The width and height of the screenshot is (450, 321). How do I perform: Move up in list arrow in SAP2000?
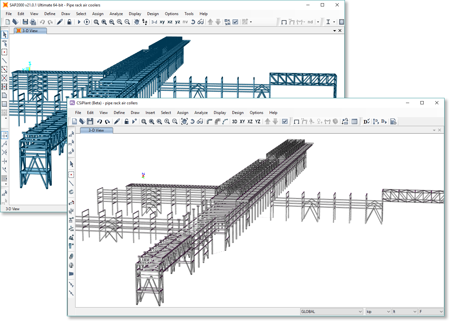tap(210, 22)
